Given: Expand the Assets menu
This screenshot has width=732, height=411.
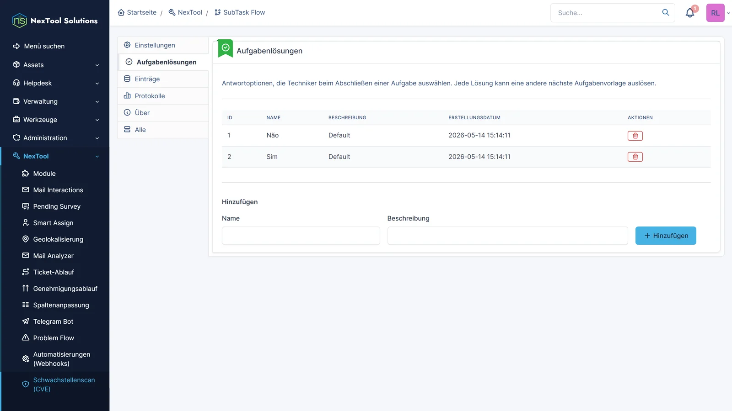Looking at the screenshot, I should point(56,65).
